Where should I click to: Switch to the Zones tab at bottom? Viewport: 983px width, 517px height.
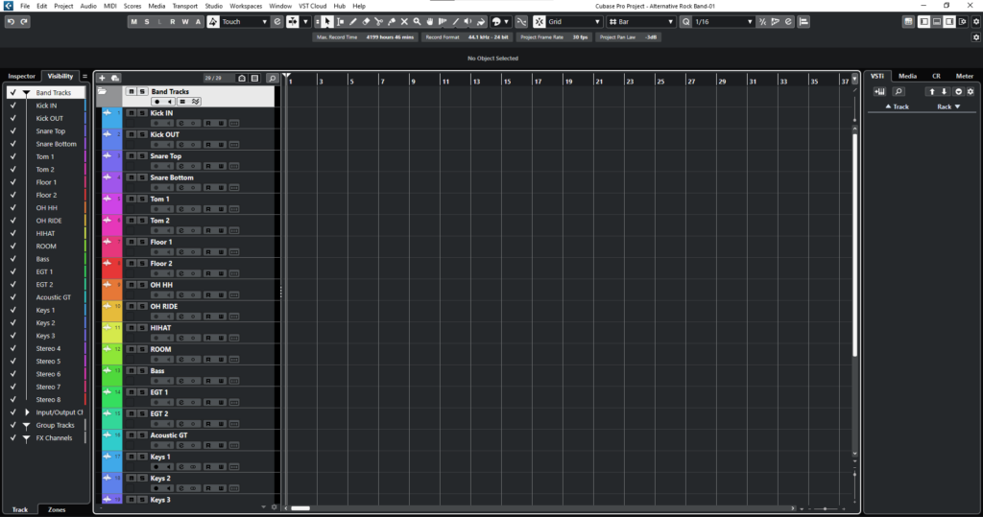tap(57, 509)
